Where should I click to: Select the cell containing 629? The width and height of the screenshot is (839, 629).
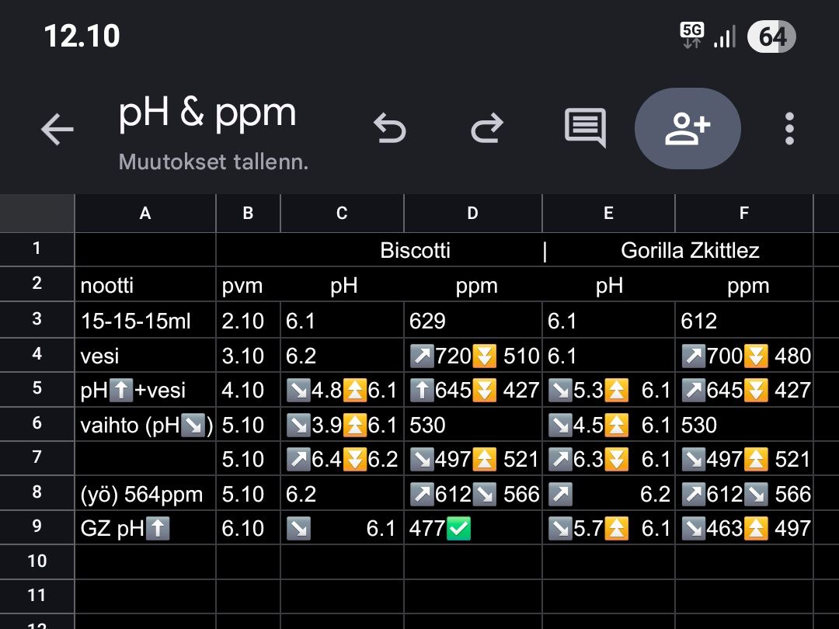(x=472, y=321)
